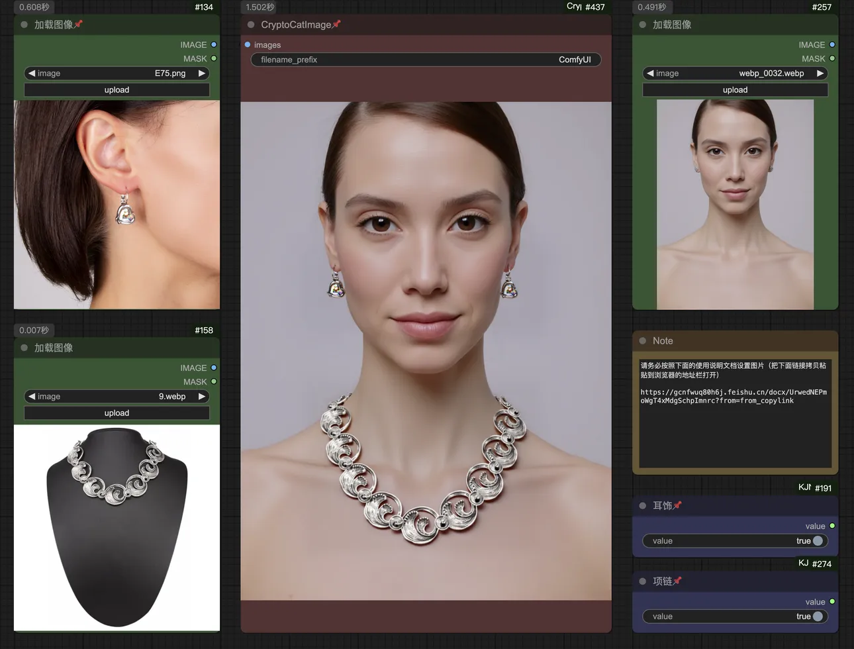
Task: Click the feishu URL text in Note
Action: [733, 396]
